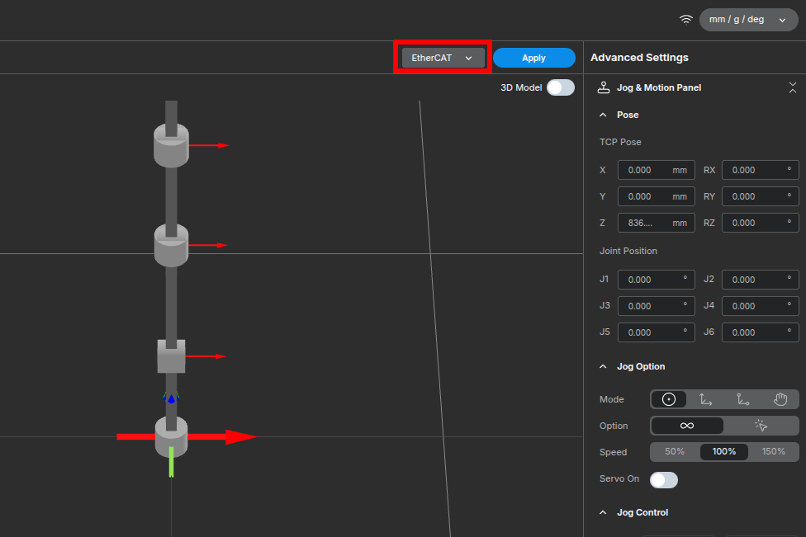The image size is (806, 537).
Task: Collapse the Jog Control section
Action: click(604, 512)
